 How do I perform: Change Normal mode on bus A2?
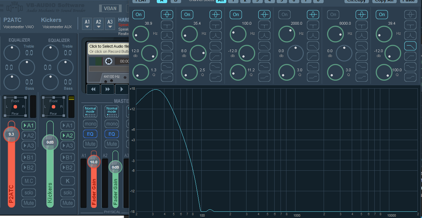pos(112,111)
